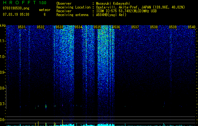Click the 0540 time marker
198x126 pixels.
point(192,27)
